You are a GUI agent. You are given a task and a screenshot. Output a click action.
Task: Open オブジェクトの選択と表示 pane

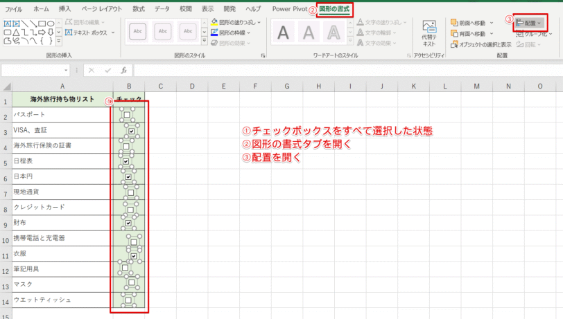pyautogui.click(x=481, y=44)
